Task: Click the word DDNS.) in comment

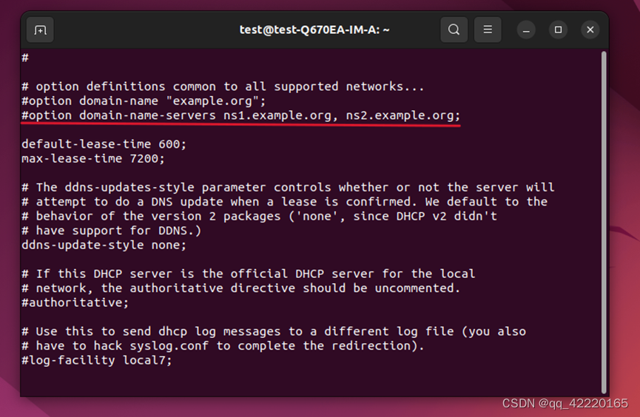Action: [180, 231]
